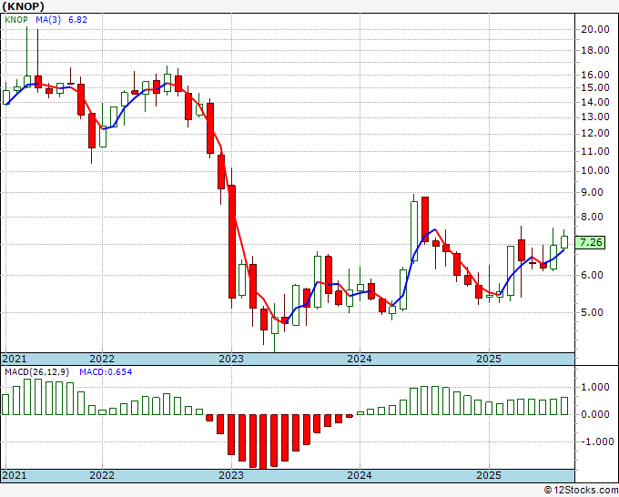Click 2021 on the price chart timeline
Screen dimensions: 619x497
(x=15, y=359)
